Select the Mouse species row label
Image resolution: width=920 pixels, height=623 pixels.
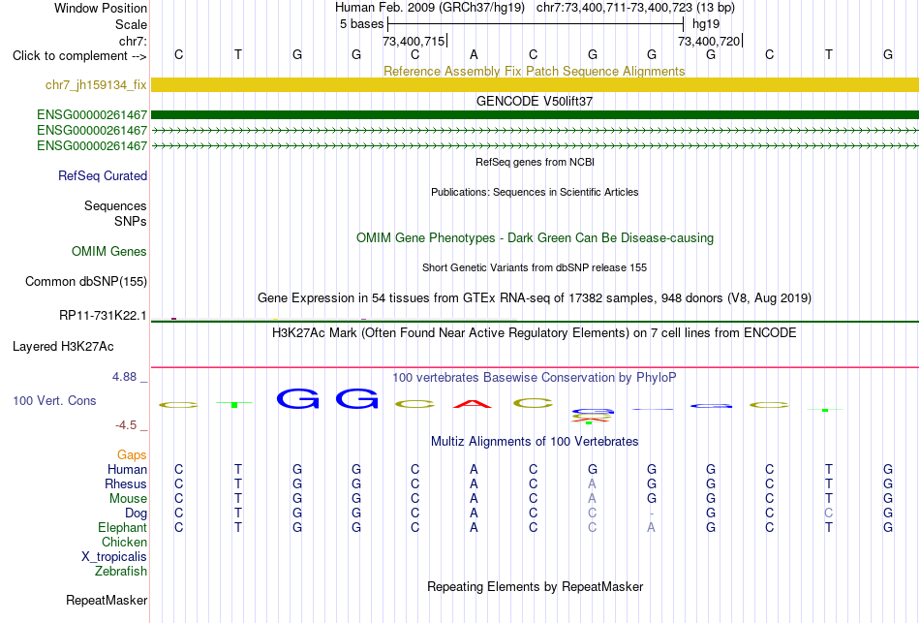tap(128, 499)
